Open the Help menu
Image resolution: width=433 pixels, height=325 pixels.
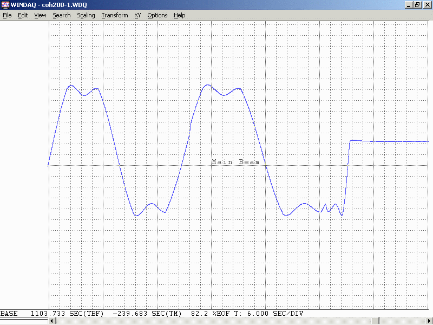(x=180, y=15)
